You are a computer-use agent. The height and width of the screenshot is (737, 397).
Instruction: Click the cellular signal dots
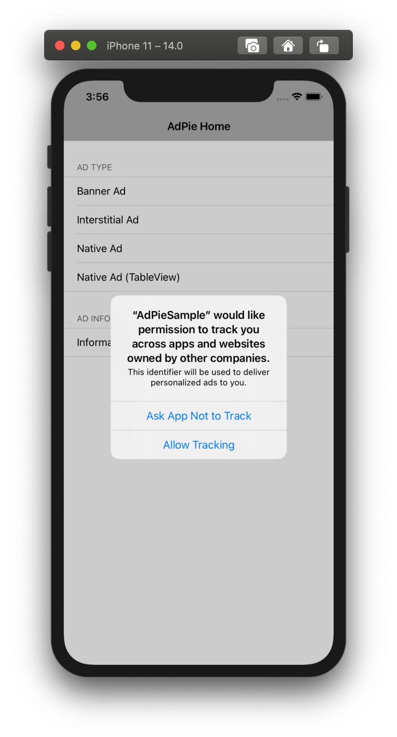[282, 99]
